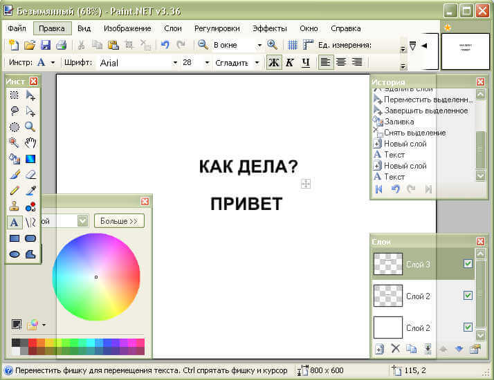
Task: Select the Line/Curve tool
Action: pos(30,222)
